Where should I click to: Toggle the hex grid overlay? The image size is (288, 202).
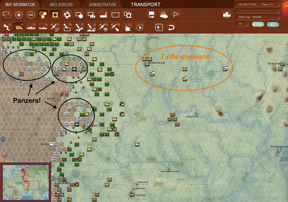[43, 15]
